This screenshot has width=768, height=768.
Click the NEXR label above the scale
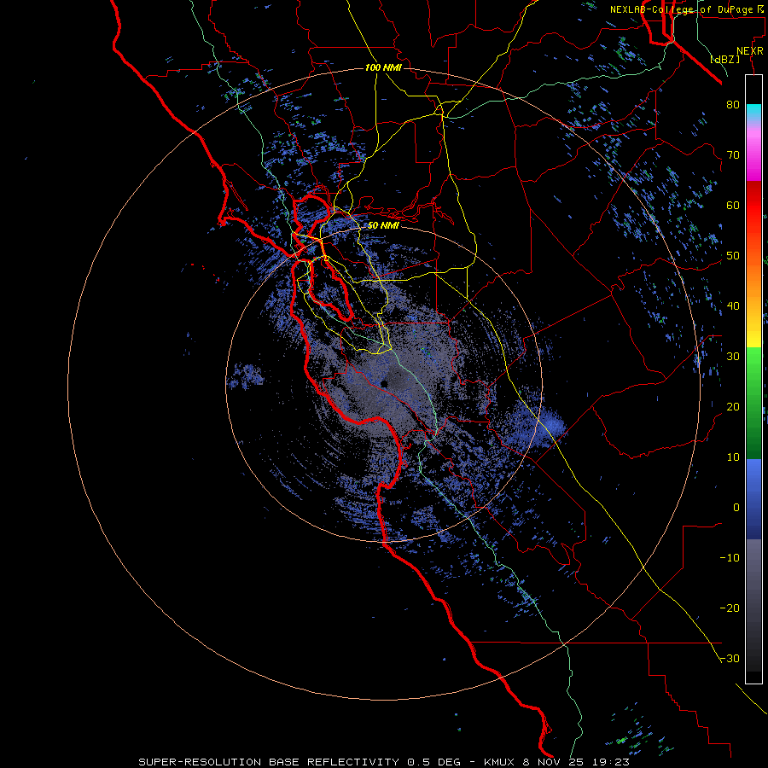750,51
